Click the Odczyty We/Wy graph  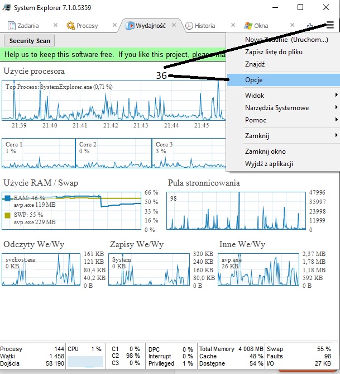[41, 269]
